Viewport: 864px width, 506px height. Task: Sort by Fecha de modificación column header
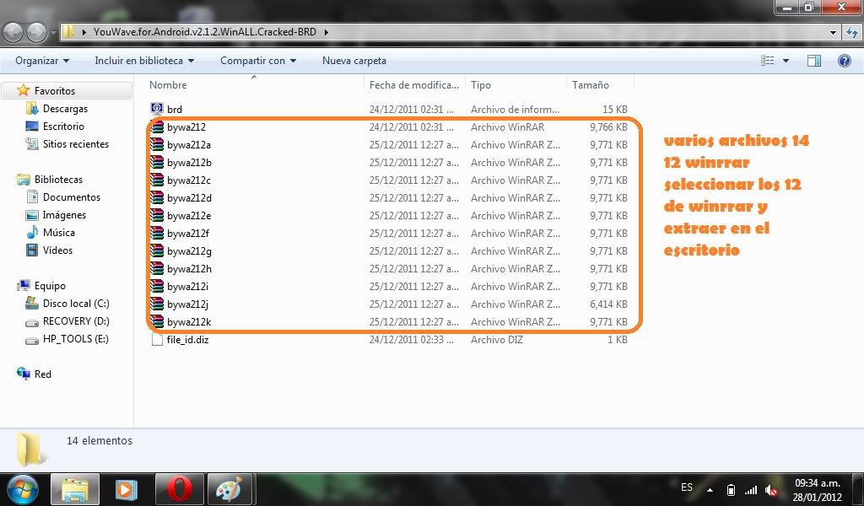[x=414, y=85]
